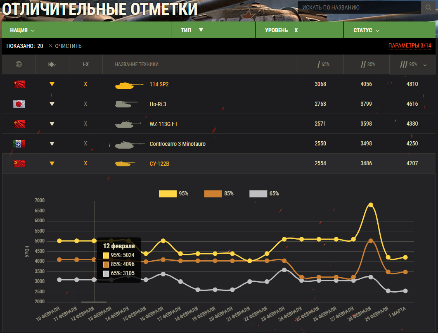This screenshot has width=438, height=333.
Task: Click 65% value 2554 for СУ-122В
Action: (x=320, y=163)
